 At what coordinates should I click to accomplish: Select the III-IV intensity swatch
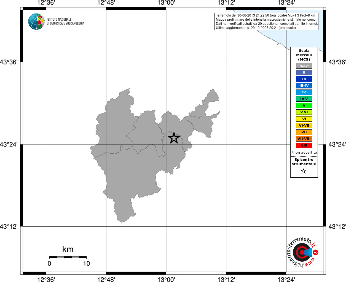tap(304, 86)
